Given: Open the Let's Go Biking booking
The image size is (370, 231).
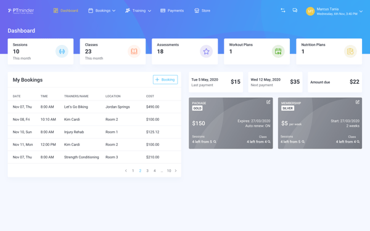Looking at the screenshot, I should pos(94,107).
